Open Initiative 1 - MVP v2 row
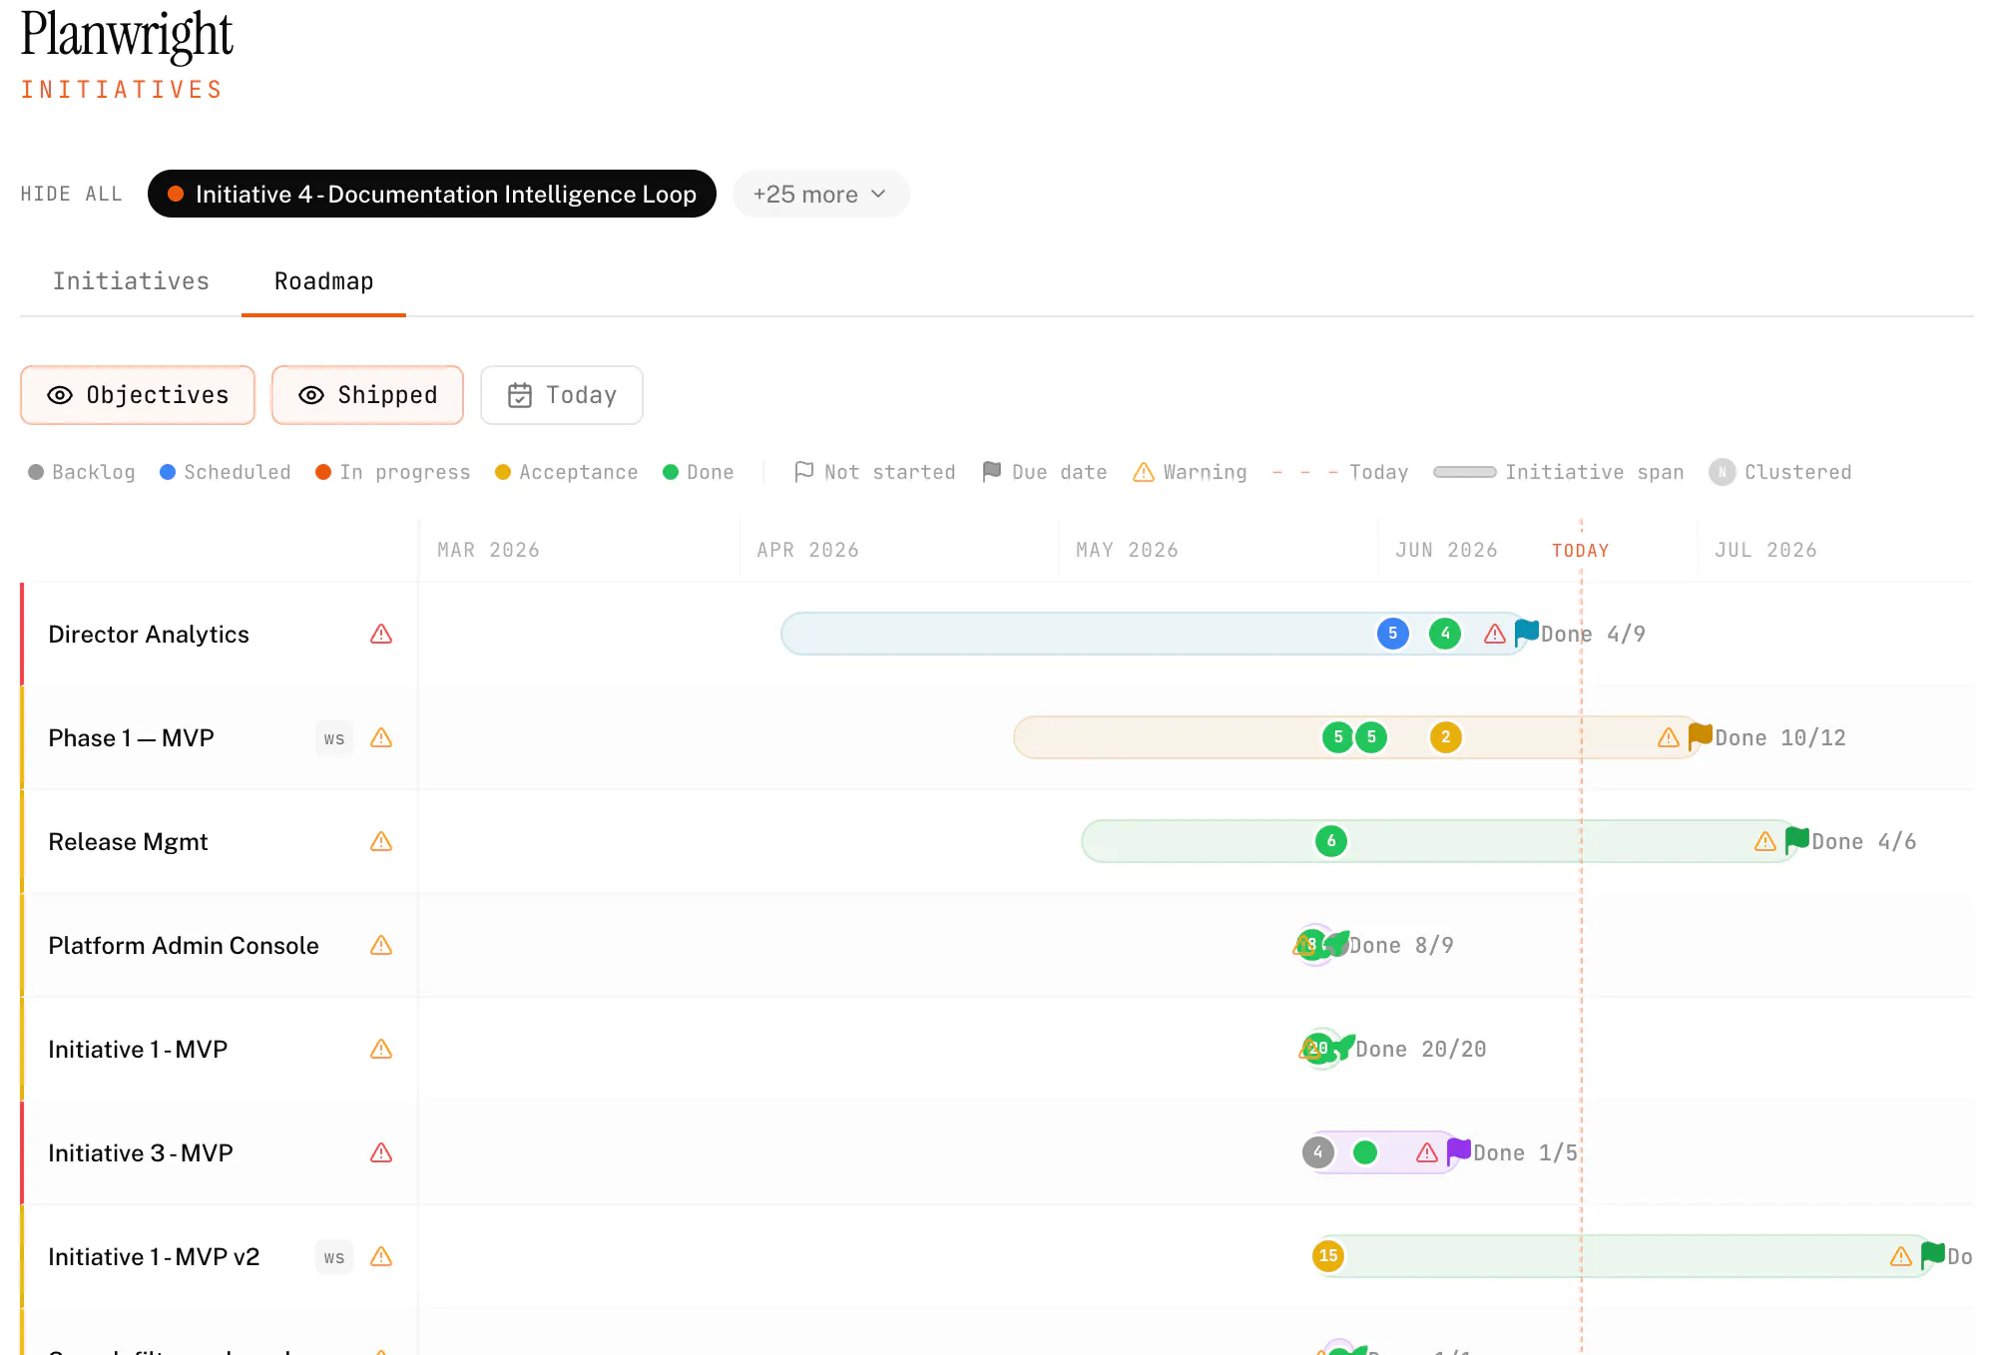This screenshot has width=1990, height=1355. [x=154, y=1257]
